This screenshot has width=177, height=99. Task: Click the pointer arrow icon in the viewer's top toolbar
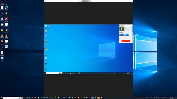[96, 1]
